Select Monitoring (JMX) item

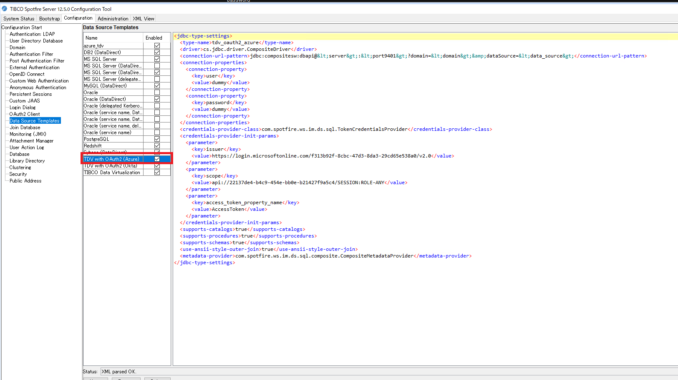(28, 134)
